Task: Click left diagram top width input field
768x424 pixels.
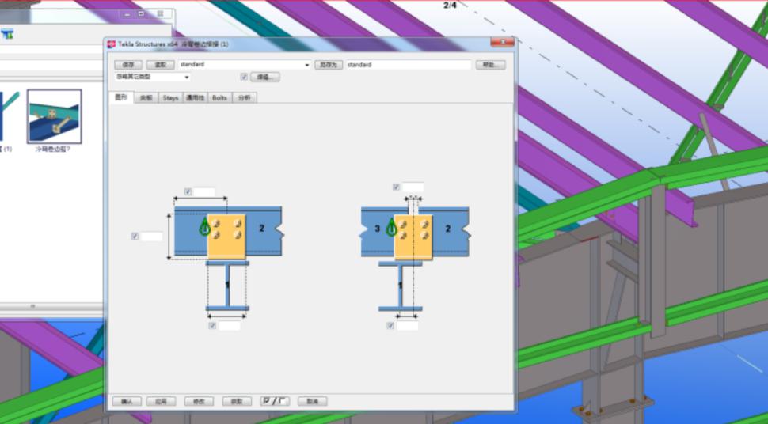Action: (204, 192)
